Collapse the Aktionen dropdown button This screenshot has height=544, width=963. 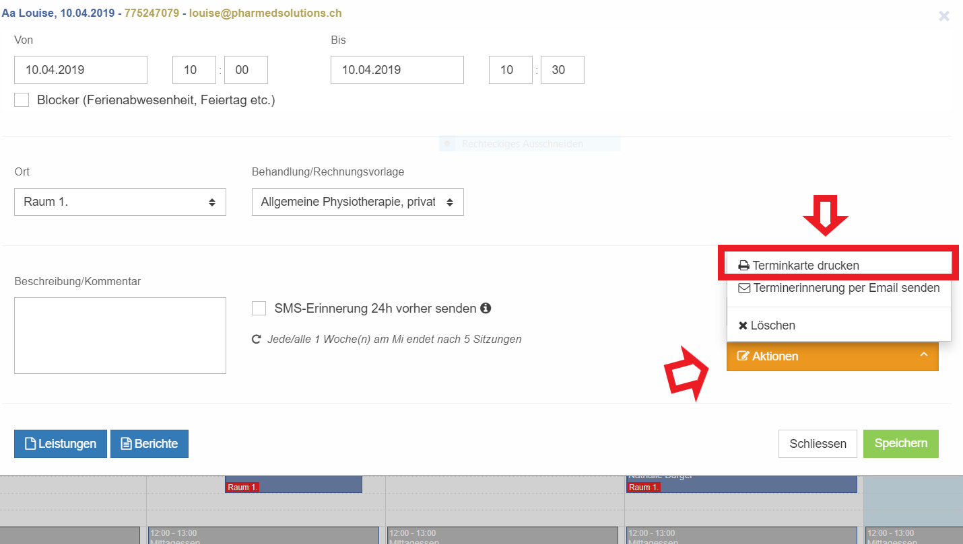[x=832, y=356]
